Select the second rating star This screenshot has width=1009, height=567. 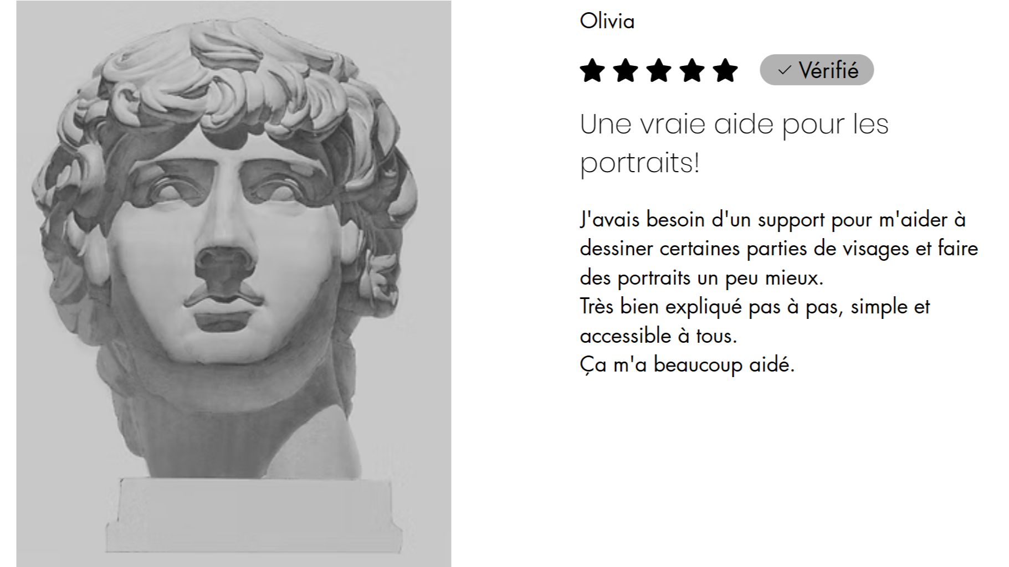pyautogui.click(x=626, y=70)
